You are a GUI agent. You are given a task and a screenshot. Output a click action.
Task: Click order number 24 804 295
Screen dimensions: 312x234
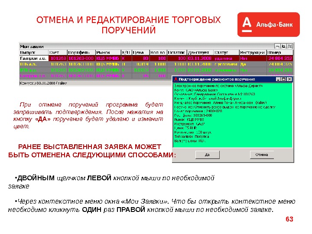click(x=280, y=70)
